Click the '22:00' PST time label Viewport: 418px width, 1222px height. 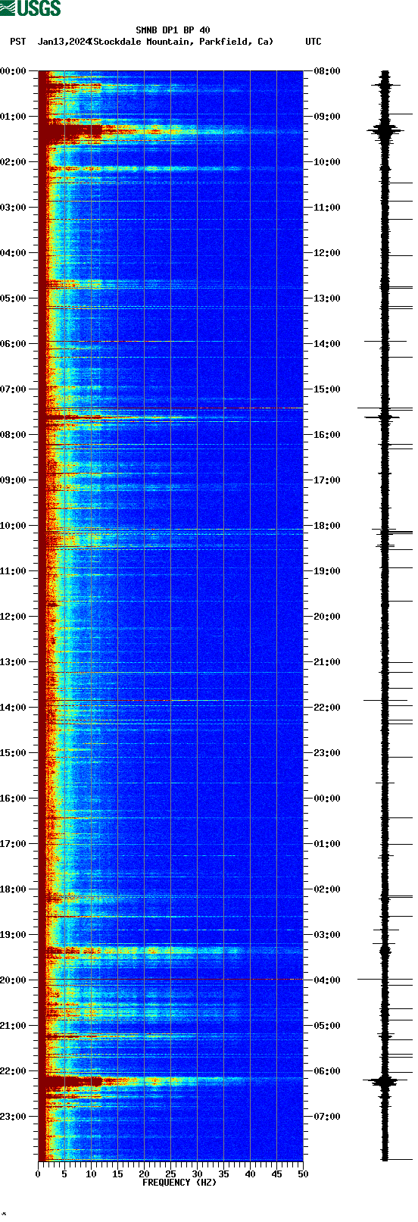pos(13,1071)
